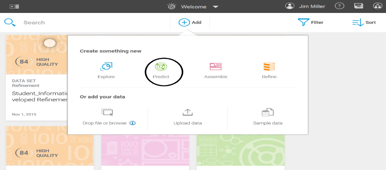The image size is (386, 170).
Task: Open the community people icon
Action: tap(377, 6)
